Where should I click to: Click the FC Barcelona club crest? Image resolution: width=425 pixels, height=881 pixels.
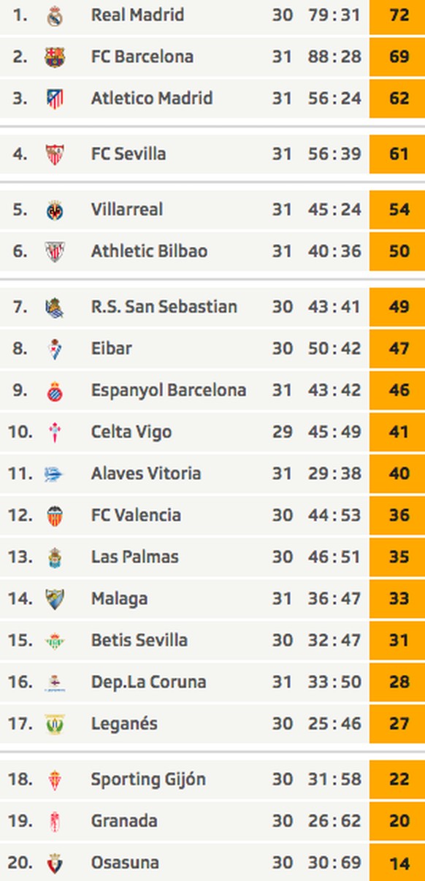coord(55,57)
